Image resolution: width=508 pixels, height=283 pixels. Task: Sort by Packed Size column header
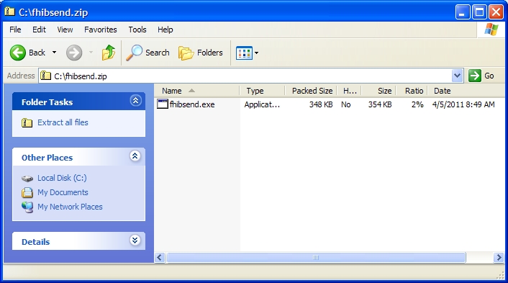pos(311,91)
